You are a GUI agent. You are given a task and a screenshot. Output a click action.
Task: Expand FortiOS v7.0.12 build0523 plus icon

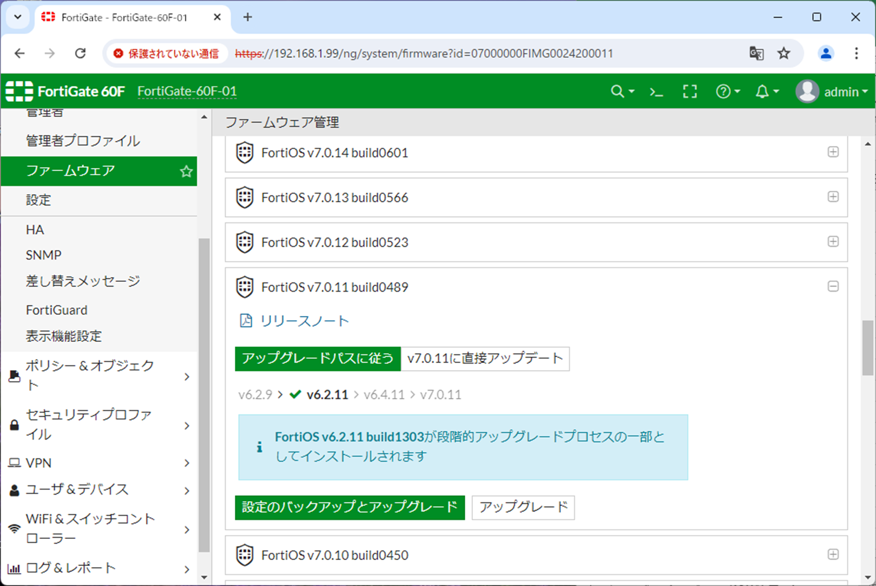[x=833, y=242]
